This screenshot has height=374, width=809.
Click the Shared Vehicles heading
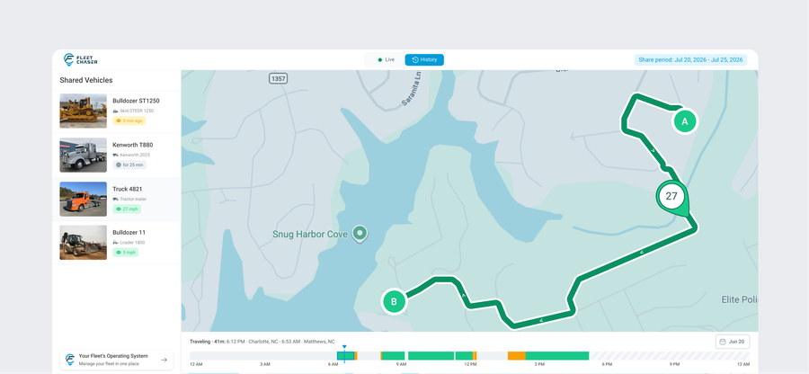click(86, 80)
